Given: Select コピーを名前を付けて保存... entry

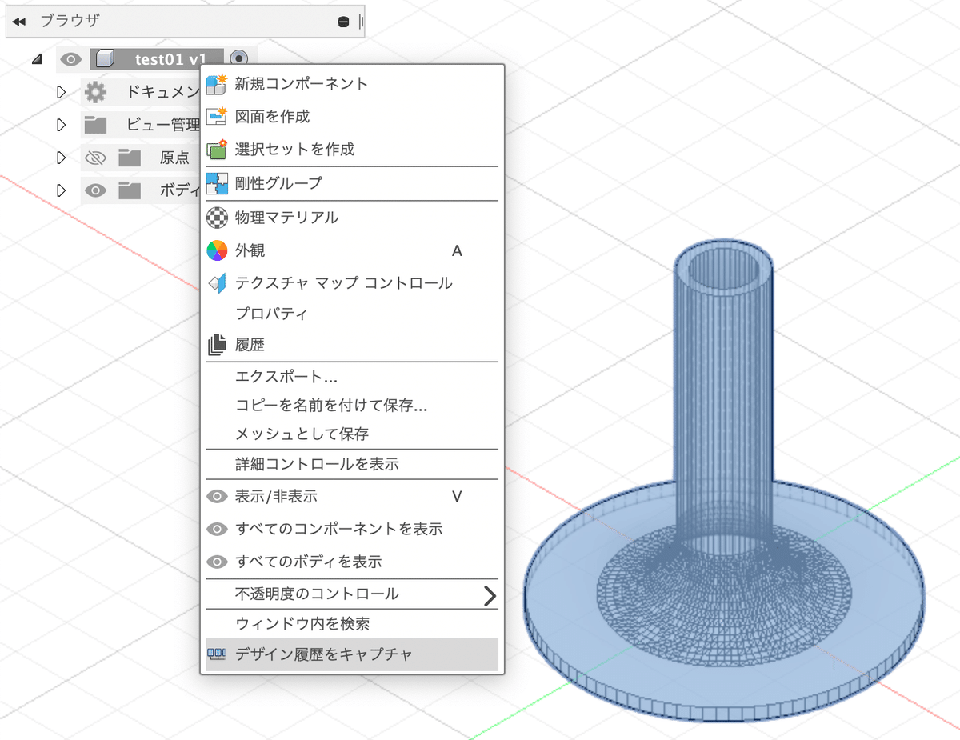Looking at the screenshot, I should click(x=352, y=406).
